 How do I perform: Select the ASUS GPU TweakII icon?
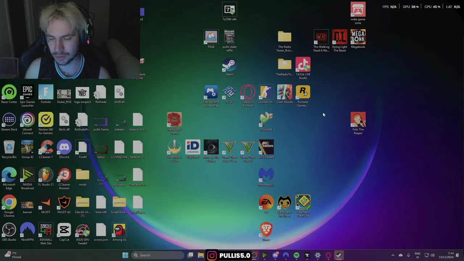pos(83,234)
